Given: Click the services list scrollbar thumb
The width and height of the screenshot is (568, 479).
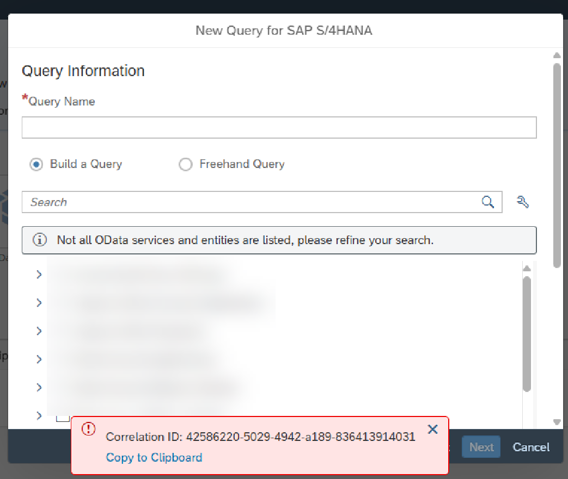Looking at the screenshot, I should 527,334.
